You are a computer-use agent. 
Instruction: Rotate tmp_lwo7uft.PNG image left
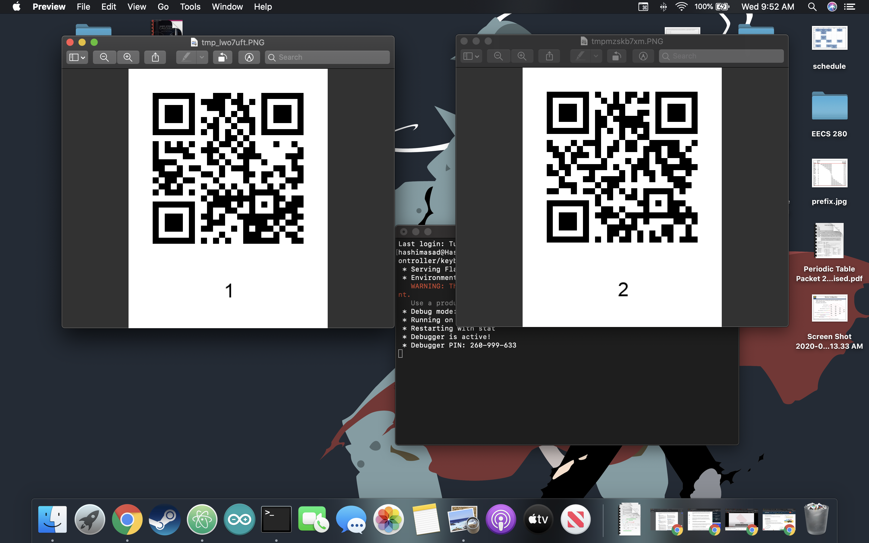[223, 57]
